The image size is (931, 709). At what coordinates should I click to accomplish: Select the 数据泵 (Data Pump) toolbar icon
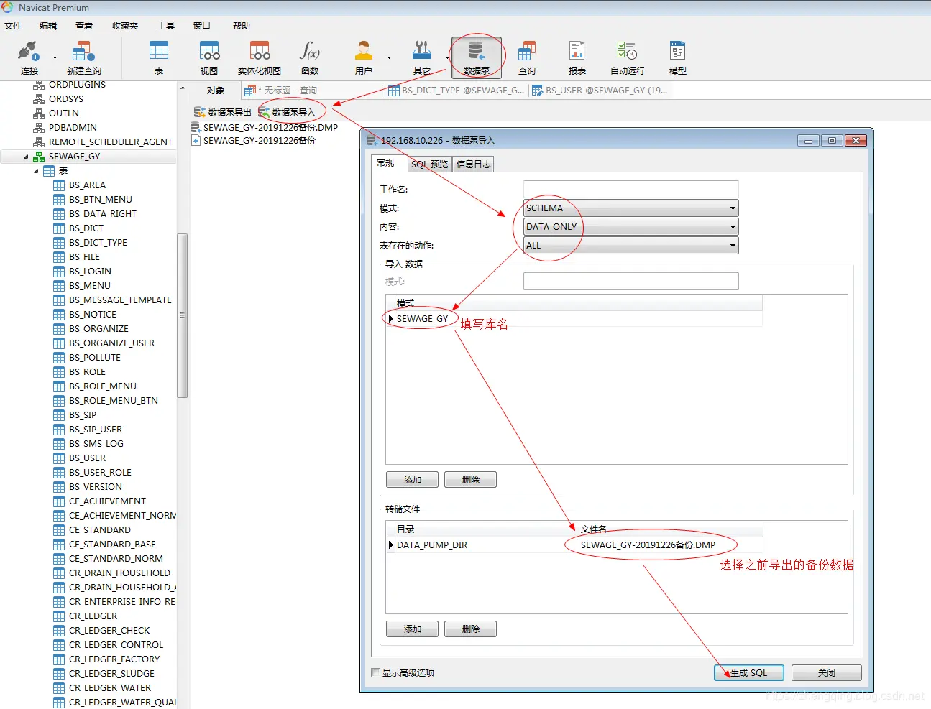pos(476,52)
